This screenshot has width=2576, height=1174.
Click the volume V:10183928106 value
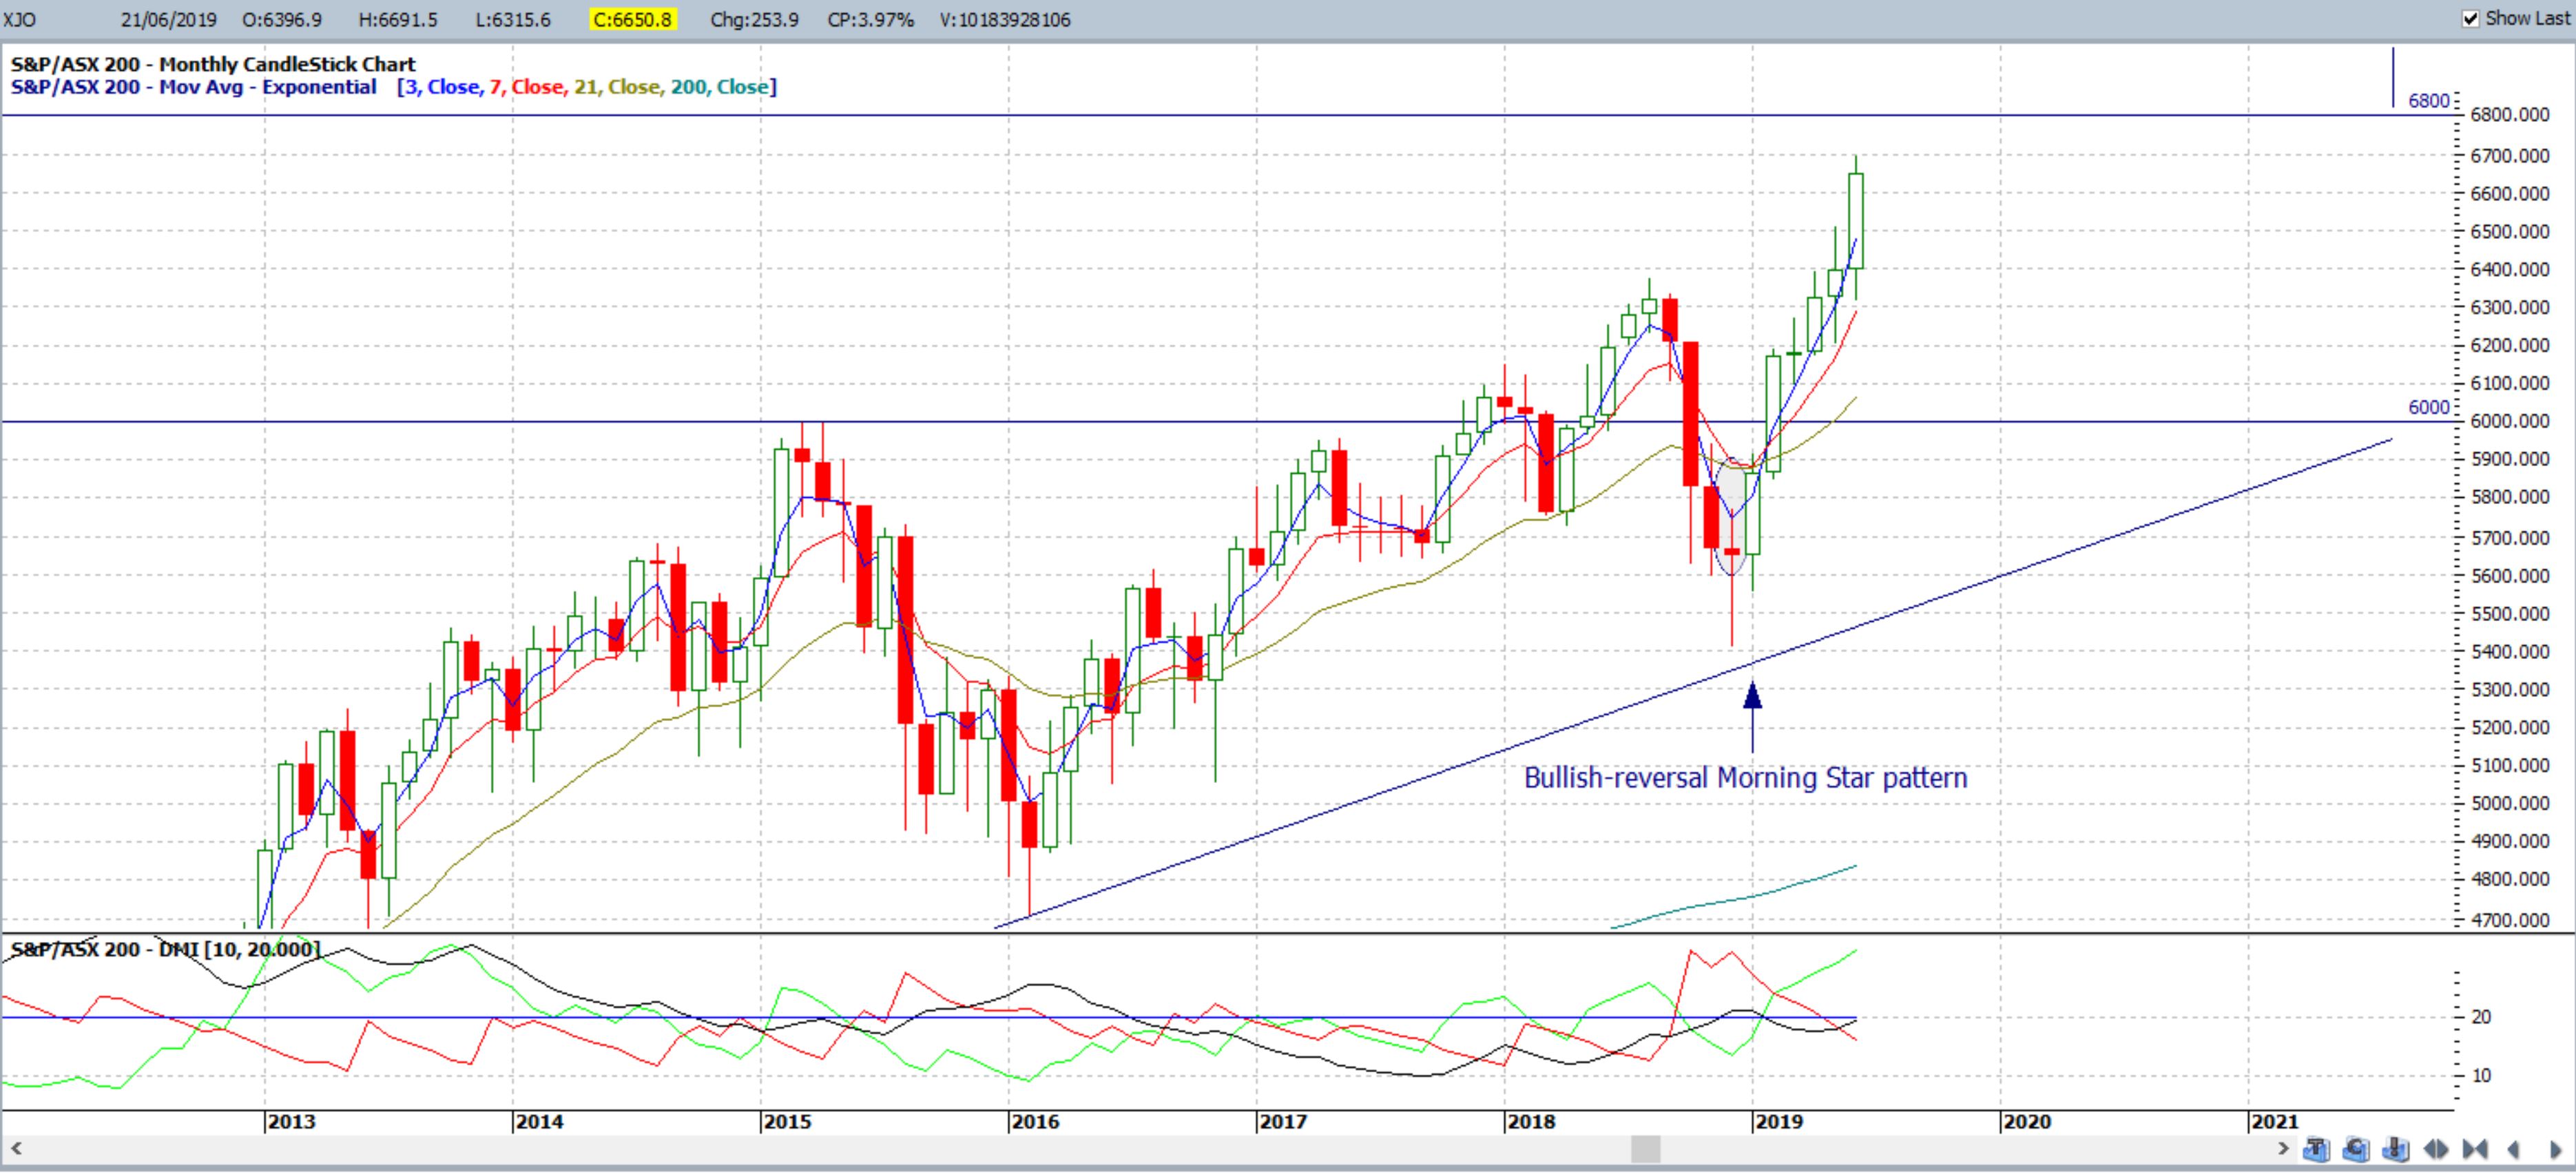pyautogui.click(x=1005, y=20)
